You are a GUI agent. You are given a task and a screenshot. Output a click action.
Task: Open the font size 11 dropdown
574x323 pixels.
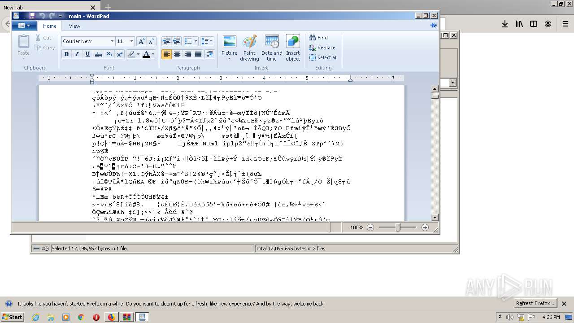tap(131, 41)
